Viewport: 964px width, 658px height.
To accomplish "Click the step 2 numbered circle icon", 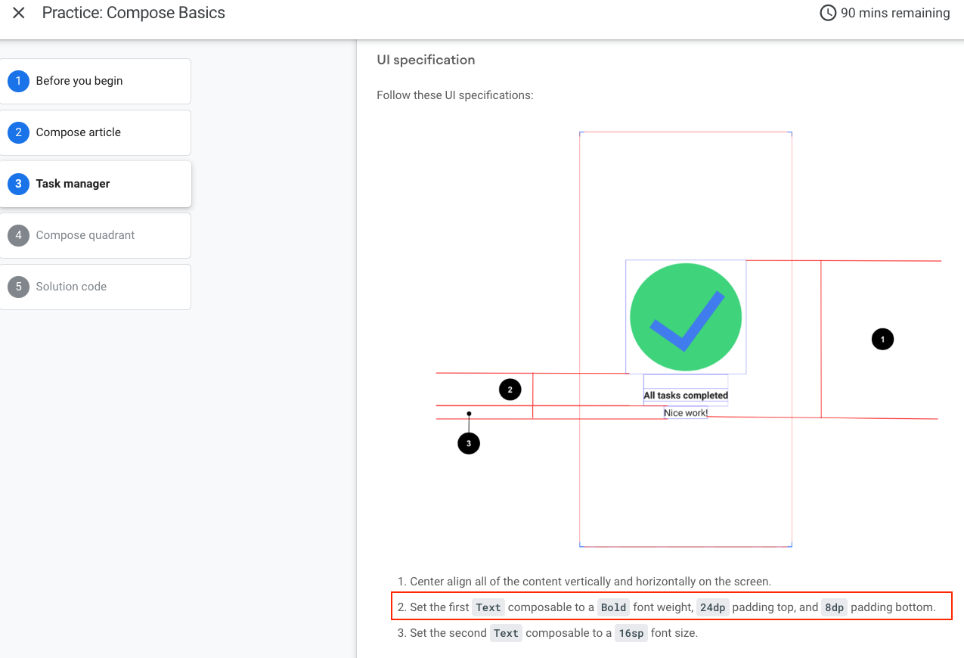I will tap(18, 132).
